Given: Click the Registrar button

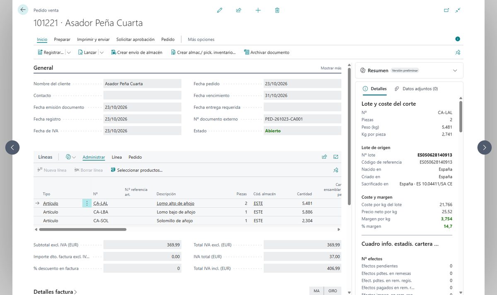Looking at the screenshot, I should coord(51,52).
